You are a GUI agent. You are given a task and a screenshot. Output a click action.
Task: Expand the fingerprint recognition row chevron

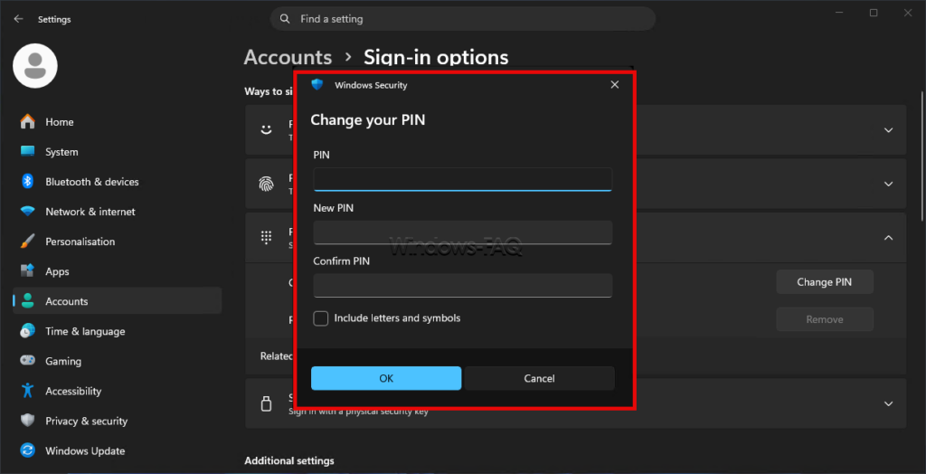click(x=888, y=184)
